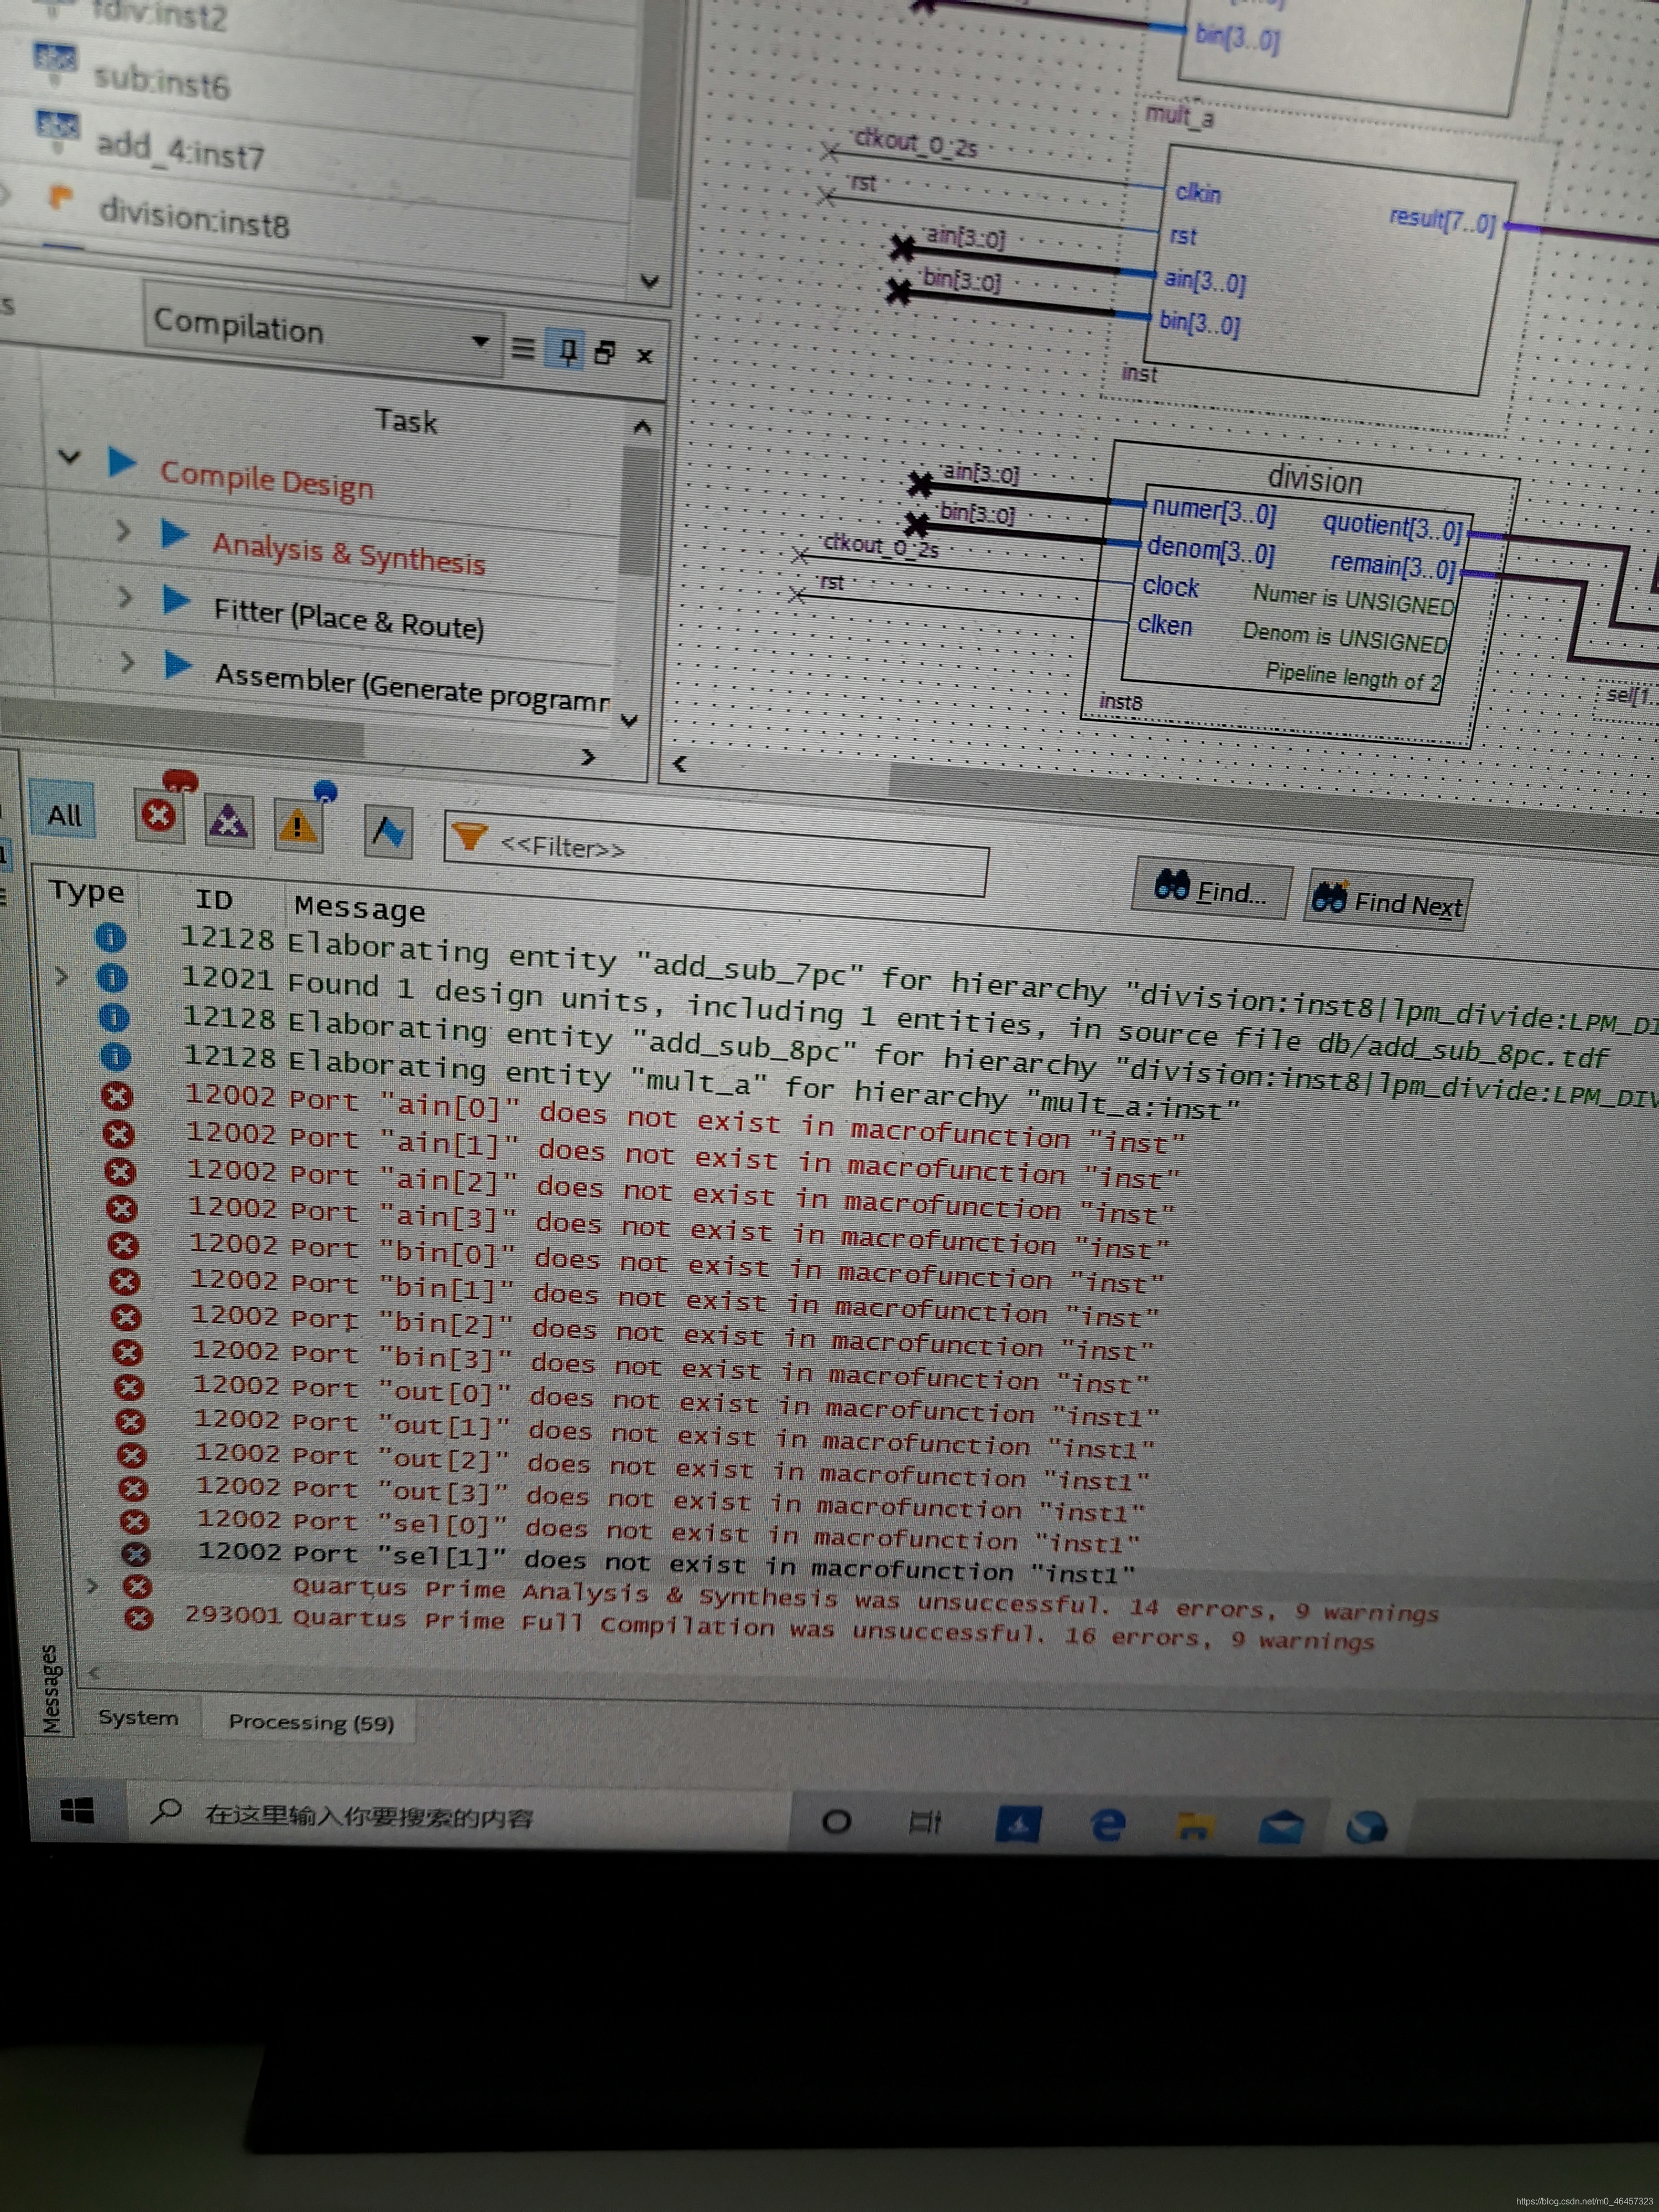Open File Explorer from taskbar
This screenshot has height=2212, width=1659.
(1195, 1826)
